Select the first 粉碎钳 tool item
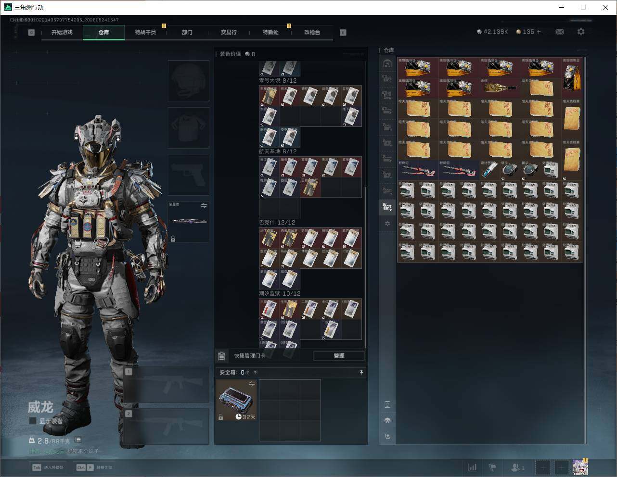Image resolution: width=617 pixels, height=477 pixels. point(418,171)
